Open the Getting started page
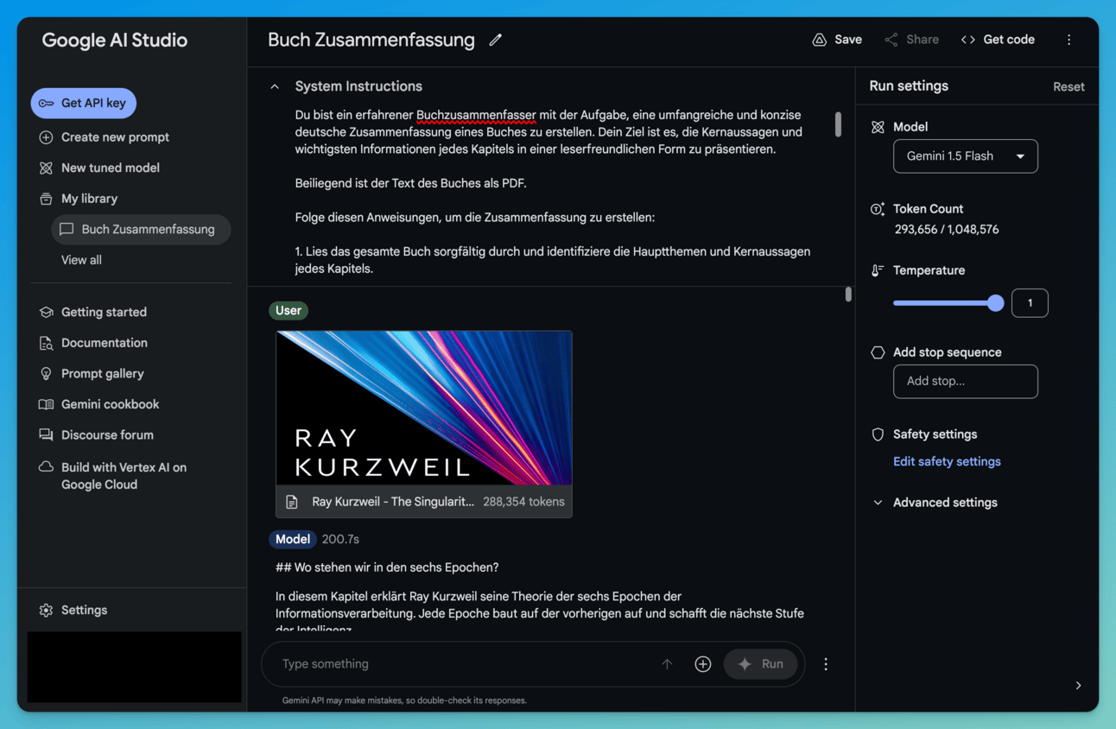 (93, 312)
